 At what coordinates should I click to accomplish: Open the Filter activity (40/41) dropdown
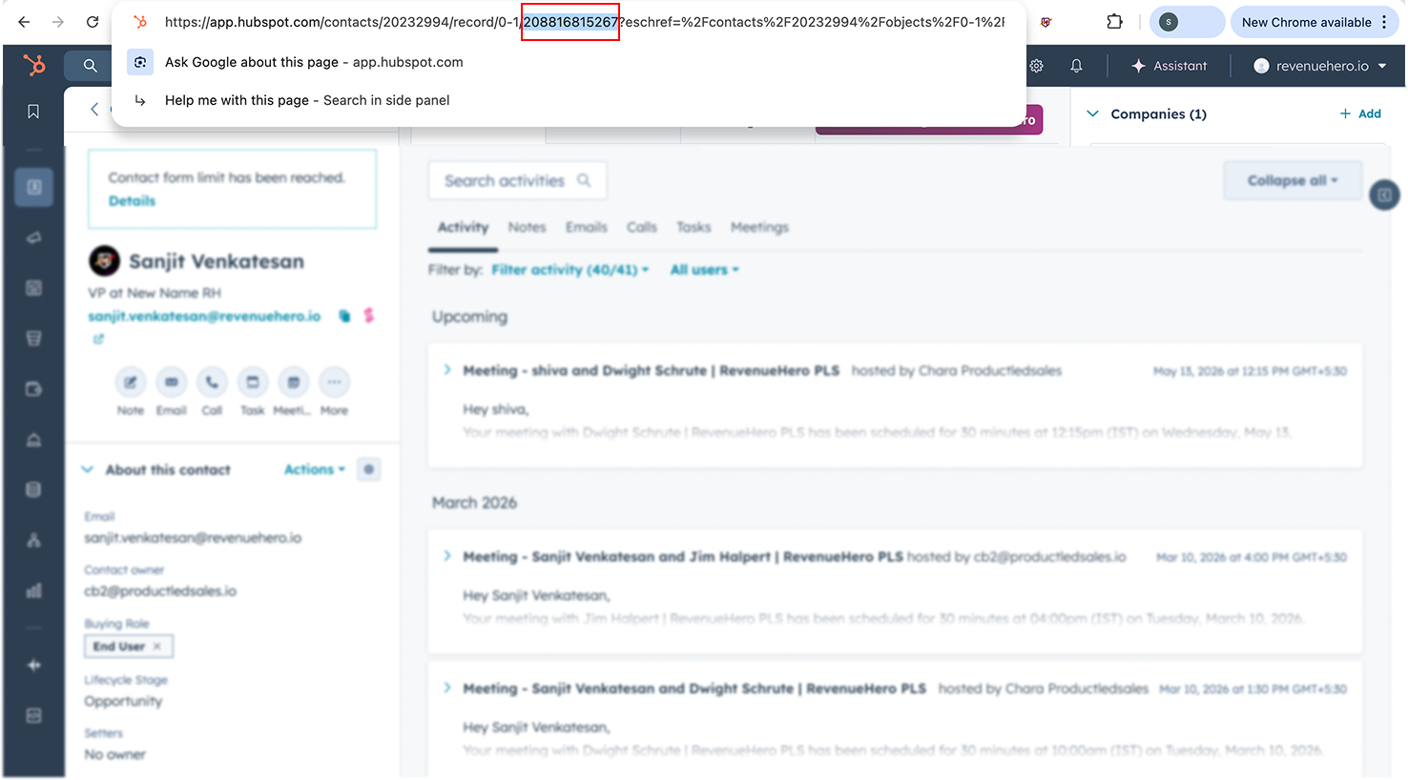569,270
